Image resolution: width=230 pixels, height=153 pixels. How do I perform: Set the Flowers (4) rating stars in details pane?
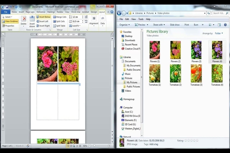point(191,140)
